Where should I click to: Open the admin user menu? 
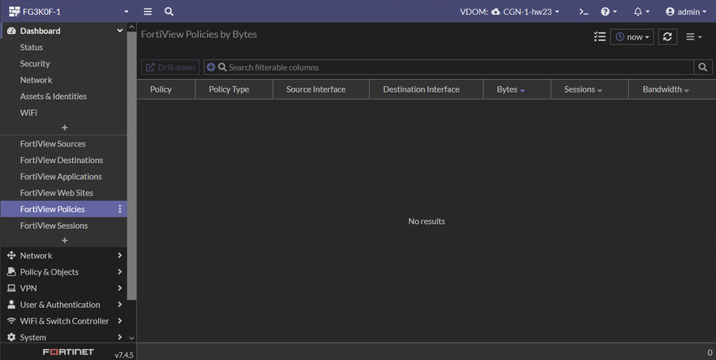(685, 12)
